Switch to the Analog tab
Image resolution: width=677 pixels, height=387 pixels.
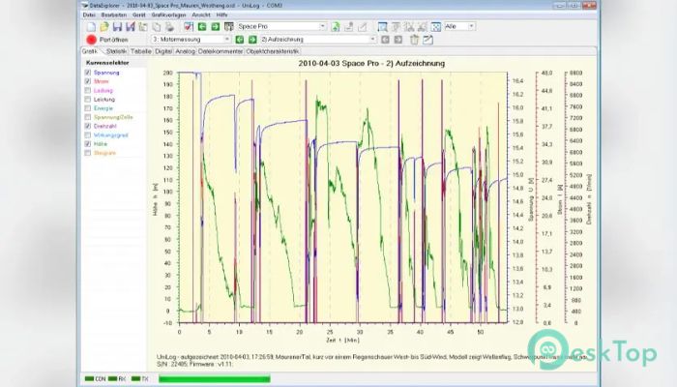coord(186,51)
